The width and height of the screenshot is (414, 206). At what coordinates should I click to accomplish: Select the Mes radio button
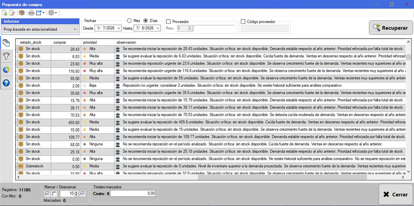(129, 21)
